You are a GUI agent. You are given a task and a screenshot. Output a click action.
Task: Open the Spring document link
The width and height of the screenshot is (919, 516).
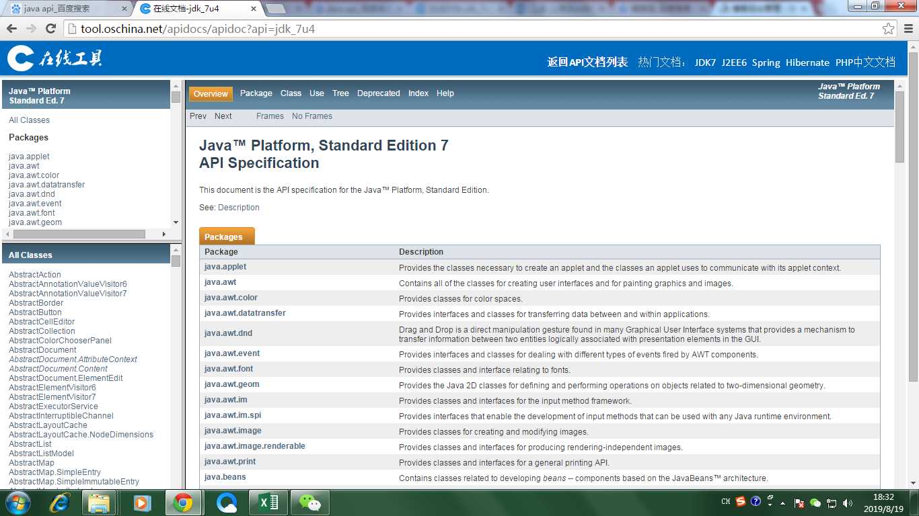(x=766, y=62)
